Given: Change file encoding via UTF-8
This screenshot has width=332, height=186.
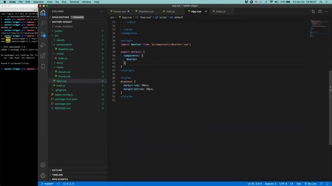Looking at the screenshot, I should point(283,184).
